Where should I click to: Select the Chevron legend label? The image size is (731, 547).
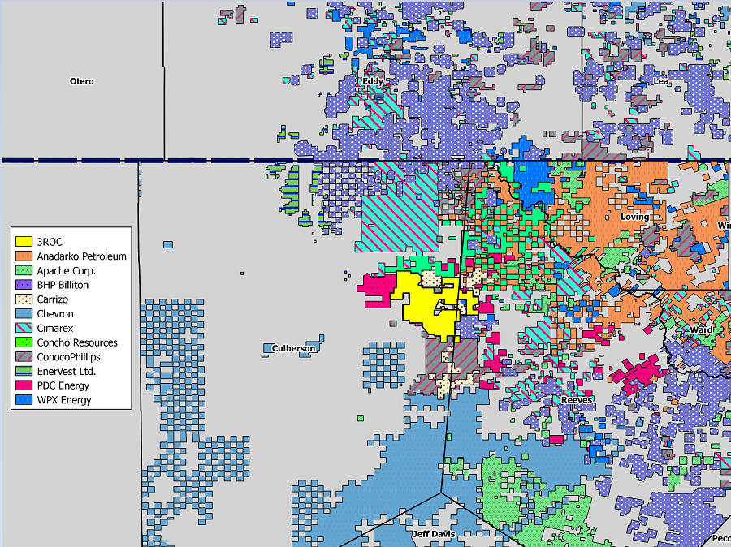click(x=55, y=314)
